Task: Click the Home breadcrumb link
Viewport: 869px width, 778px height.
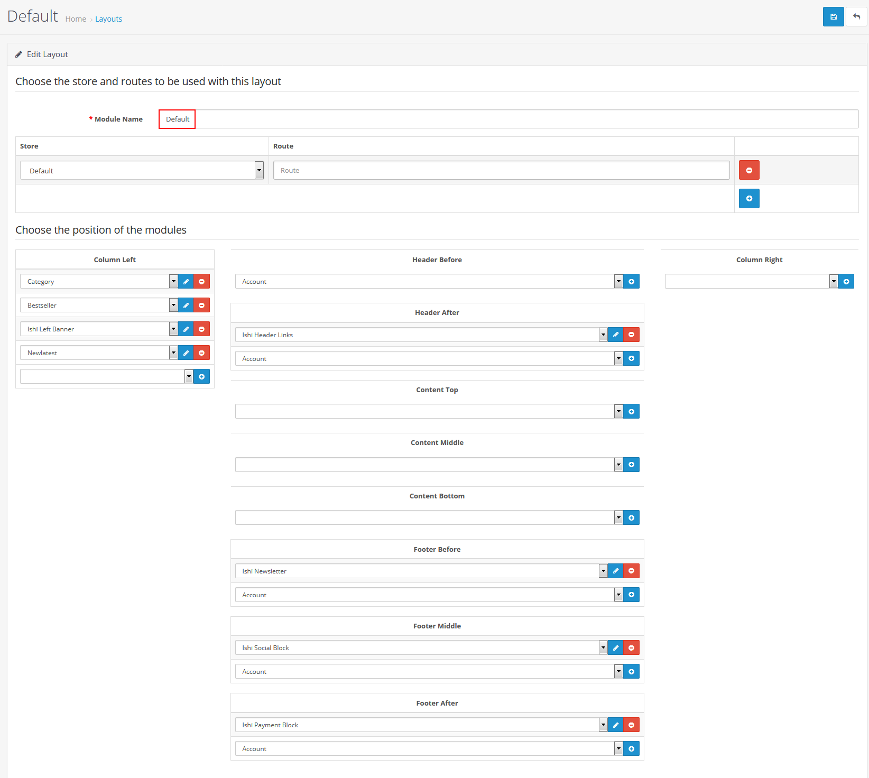Action: (x=76, y=19)
